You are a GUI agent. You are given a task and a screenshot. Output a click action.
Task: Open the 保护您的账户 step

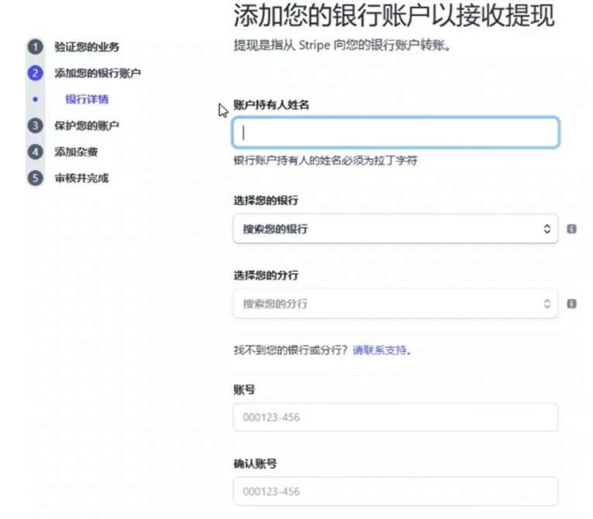click(x=87, y=125)
